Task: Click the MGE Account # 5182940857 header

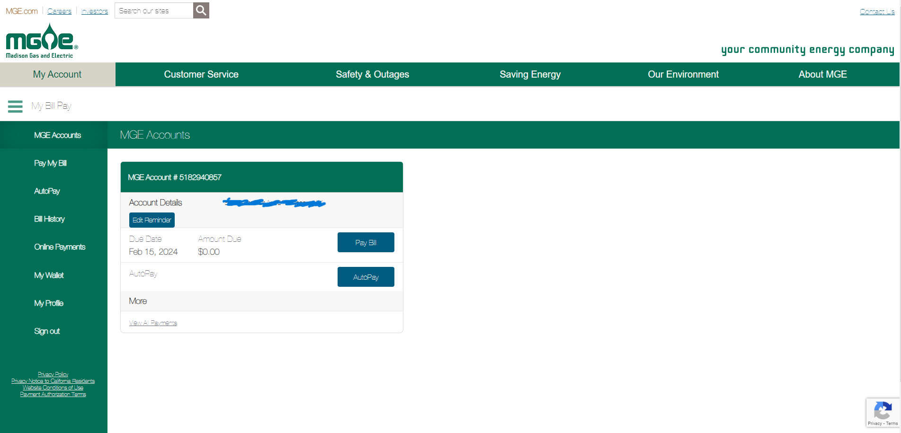Action: pos(262,177)
